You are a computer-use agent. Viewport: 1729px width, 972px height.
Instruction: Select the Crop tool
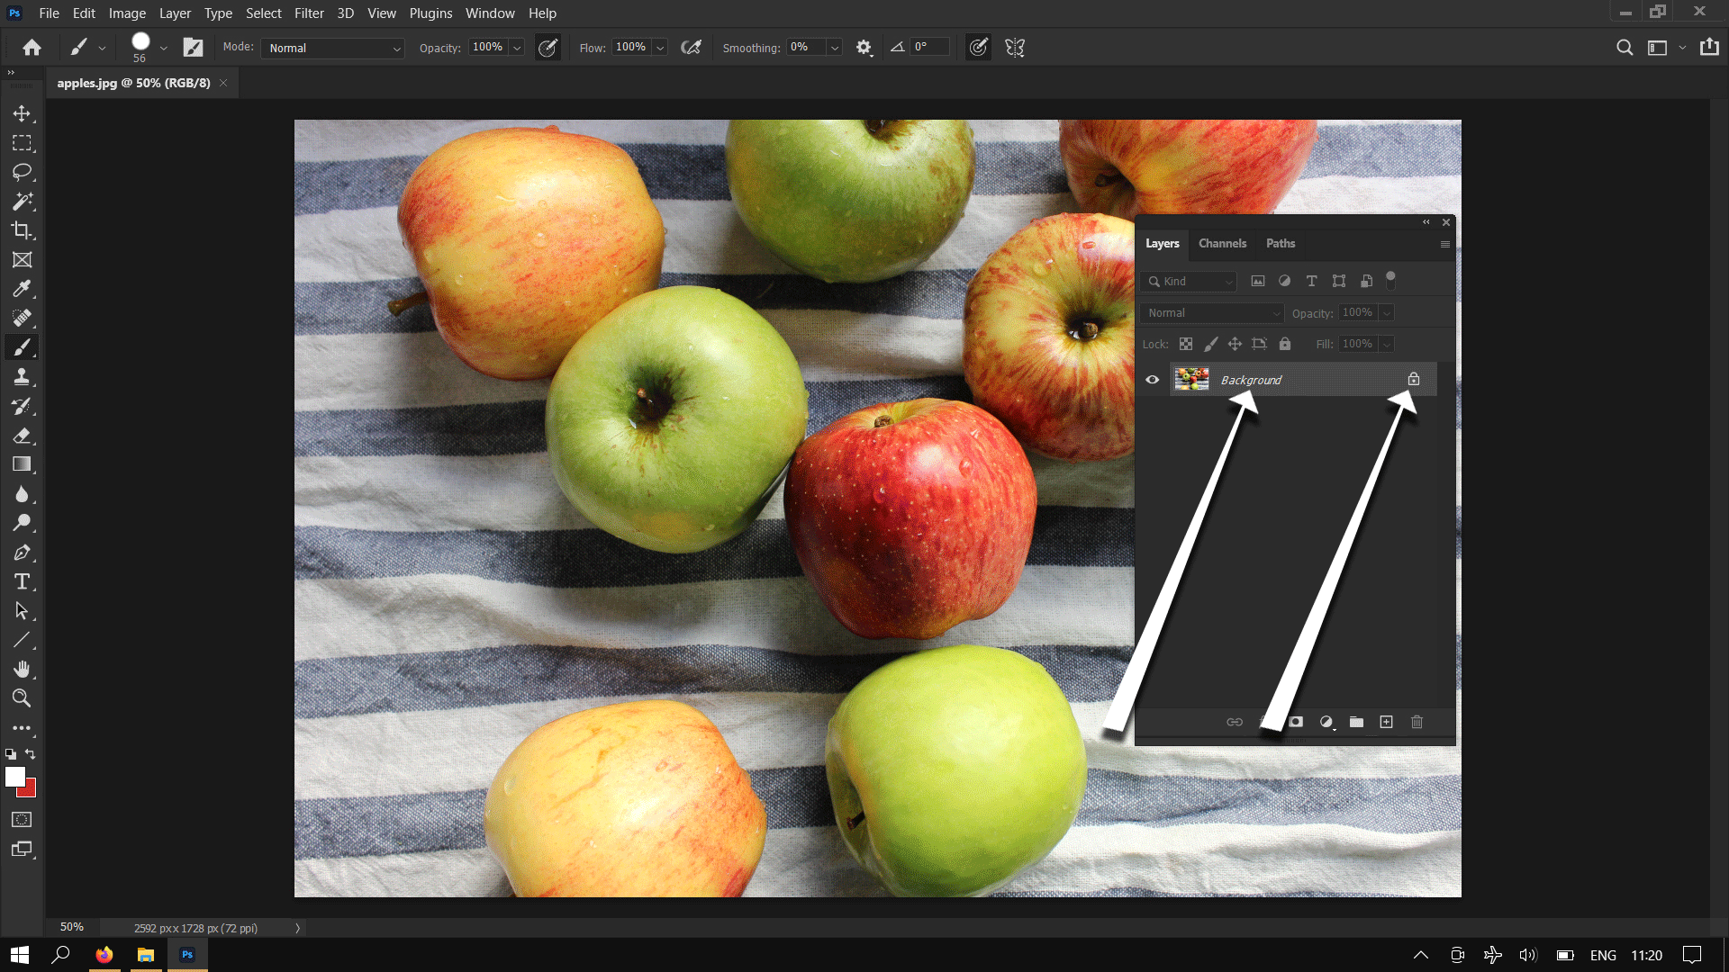tap(22, 230)
